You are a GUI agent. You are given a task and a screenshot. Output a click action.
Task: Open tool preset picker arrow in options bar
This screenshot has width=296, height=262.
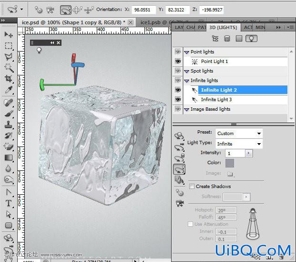coord(22,9)
